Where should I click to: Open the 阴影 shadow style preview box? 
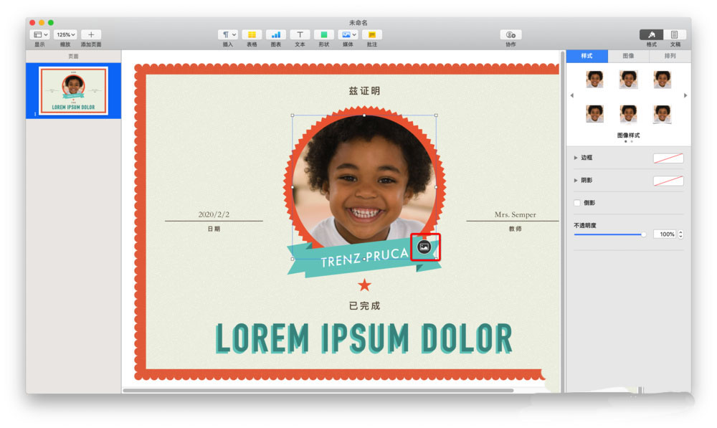coord(668,181)
